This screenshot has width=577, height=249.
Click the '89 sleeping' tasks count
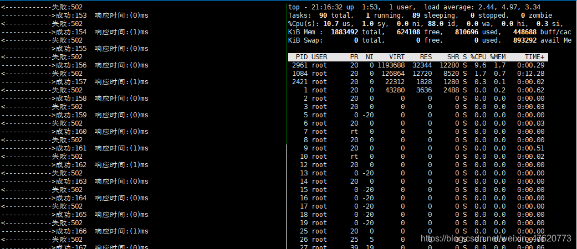click(x=434, y=15)
